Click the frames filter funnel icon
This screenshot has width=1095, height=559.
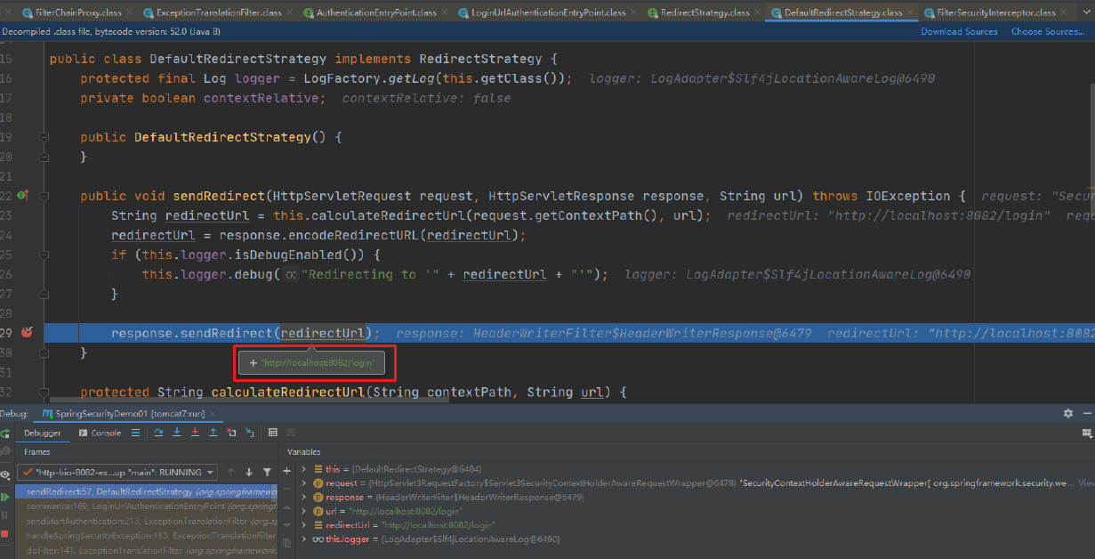pos(267,472)
